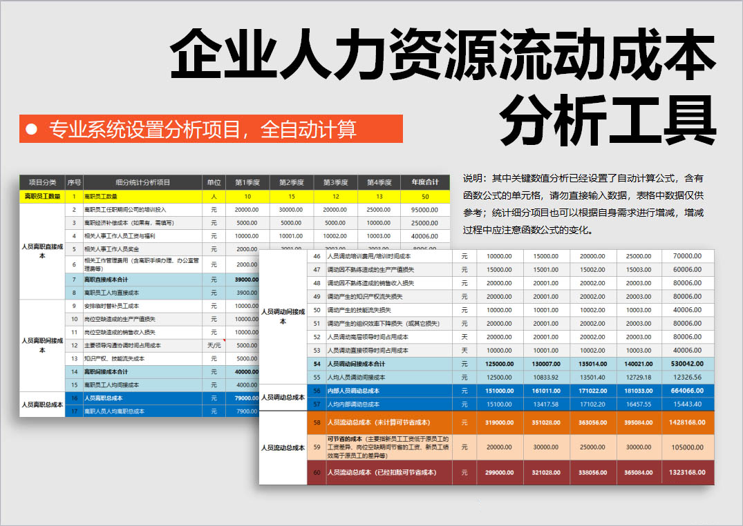
Task: Click the orange banner 专业系统设置分析项目
Action: [x=211, y=129]
